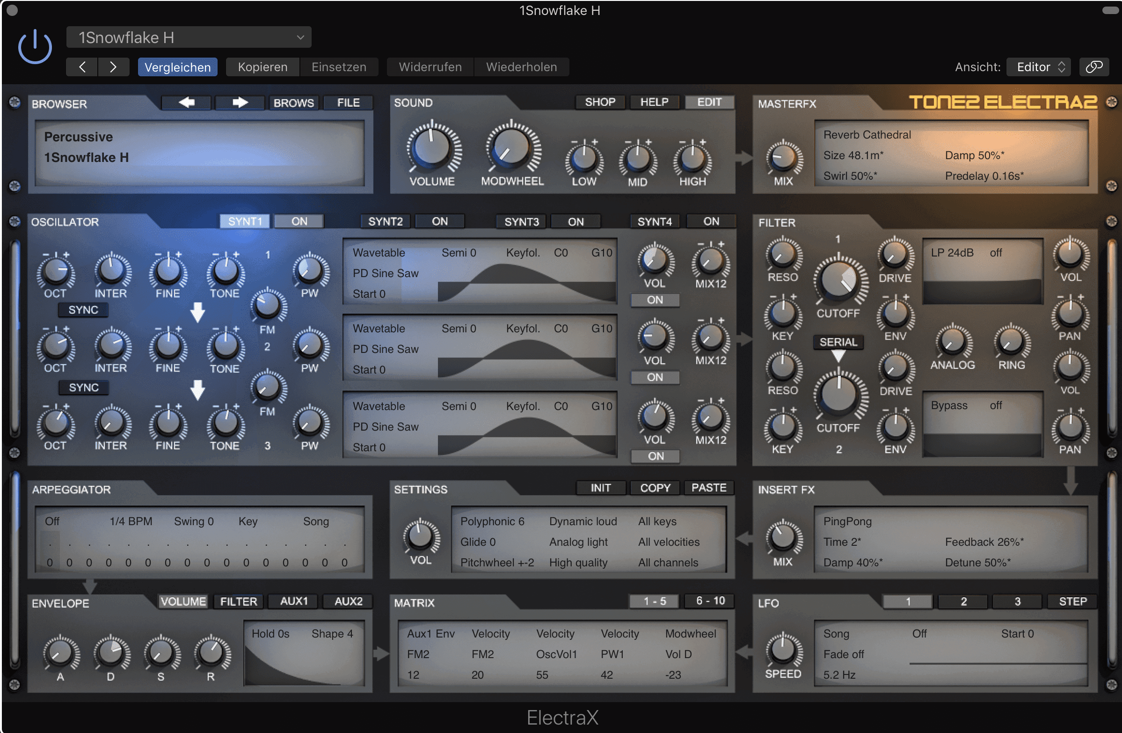Select the AUX1 envelope tab
The height and width of the screenshot is (733, 1122).
click(294, 601)
